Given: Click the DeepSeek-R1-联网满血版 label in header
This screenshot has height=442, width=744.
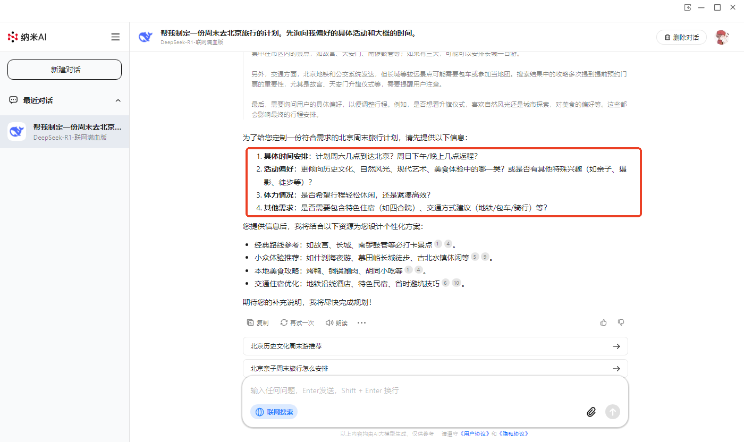Looking at the screenshot, I should coord(192,42).
